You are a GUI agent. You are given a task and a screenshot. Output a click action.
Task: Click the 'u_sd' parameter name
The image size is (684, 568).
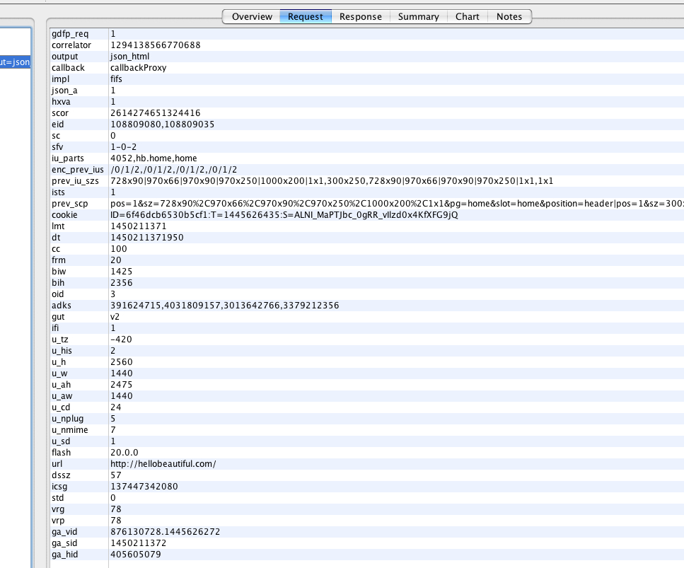click(x=61, y=441)
